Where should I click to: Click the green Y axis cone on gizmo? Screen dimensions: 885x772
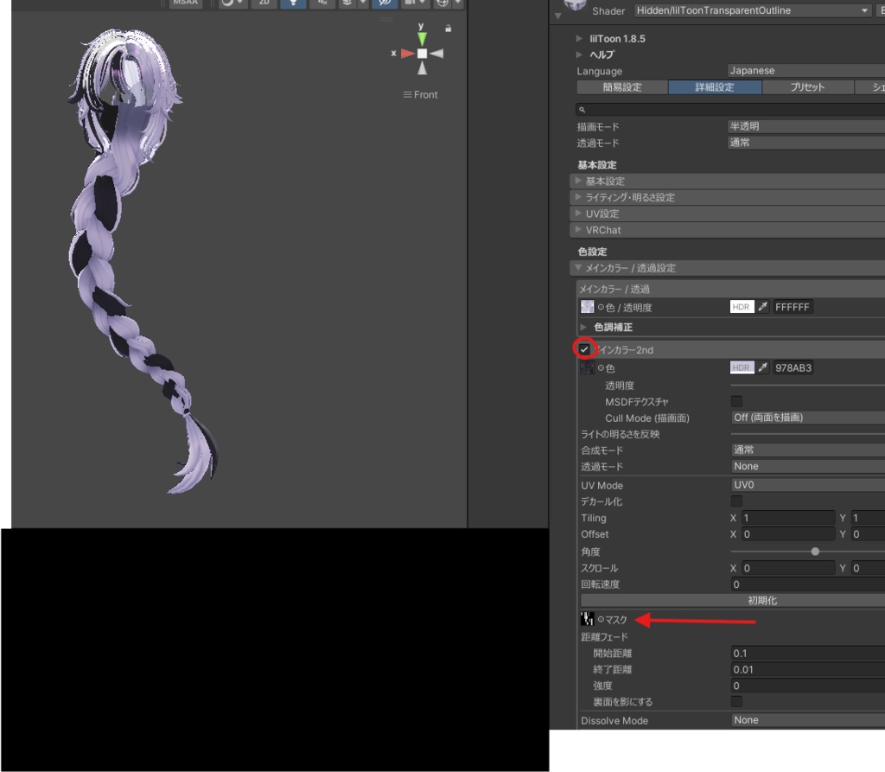[x=422, y=39]
